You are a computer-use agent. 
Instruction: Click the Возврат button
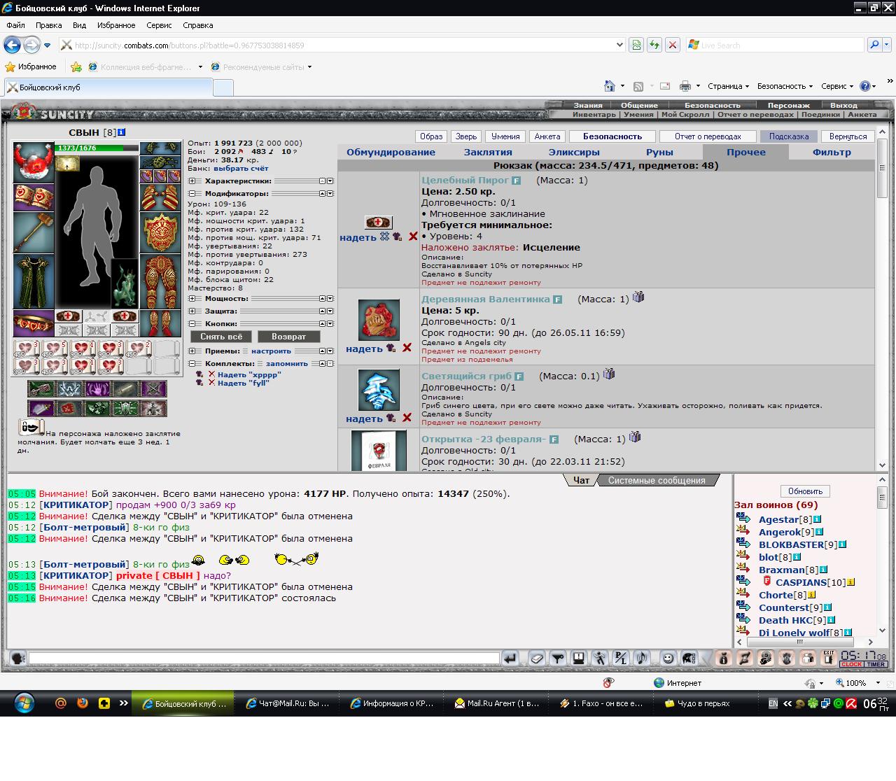(x=288, y=337)
